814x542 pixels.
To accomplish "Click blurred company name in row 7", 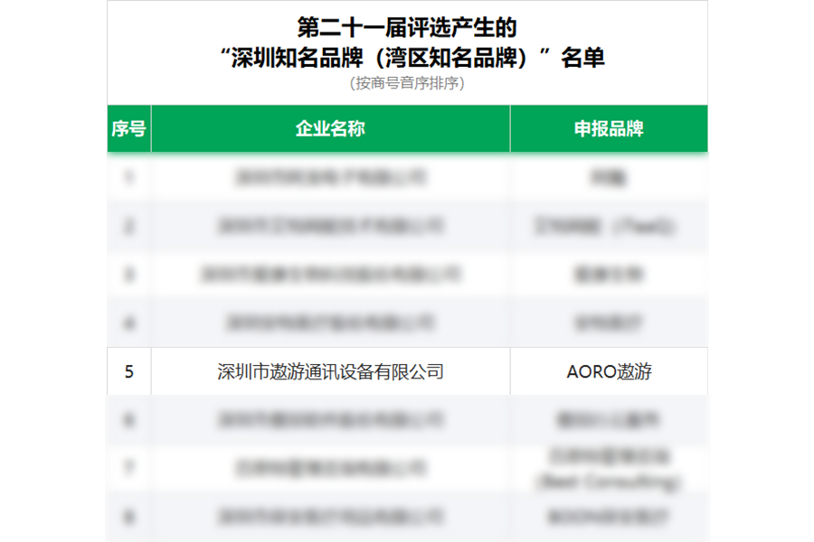I will [x=330, y=469].
